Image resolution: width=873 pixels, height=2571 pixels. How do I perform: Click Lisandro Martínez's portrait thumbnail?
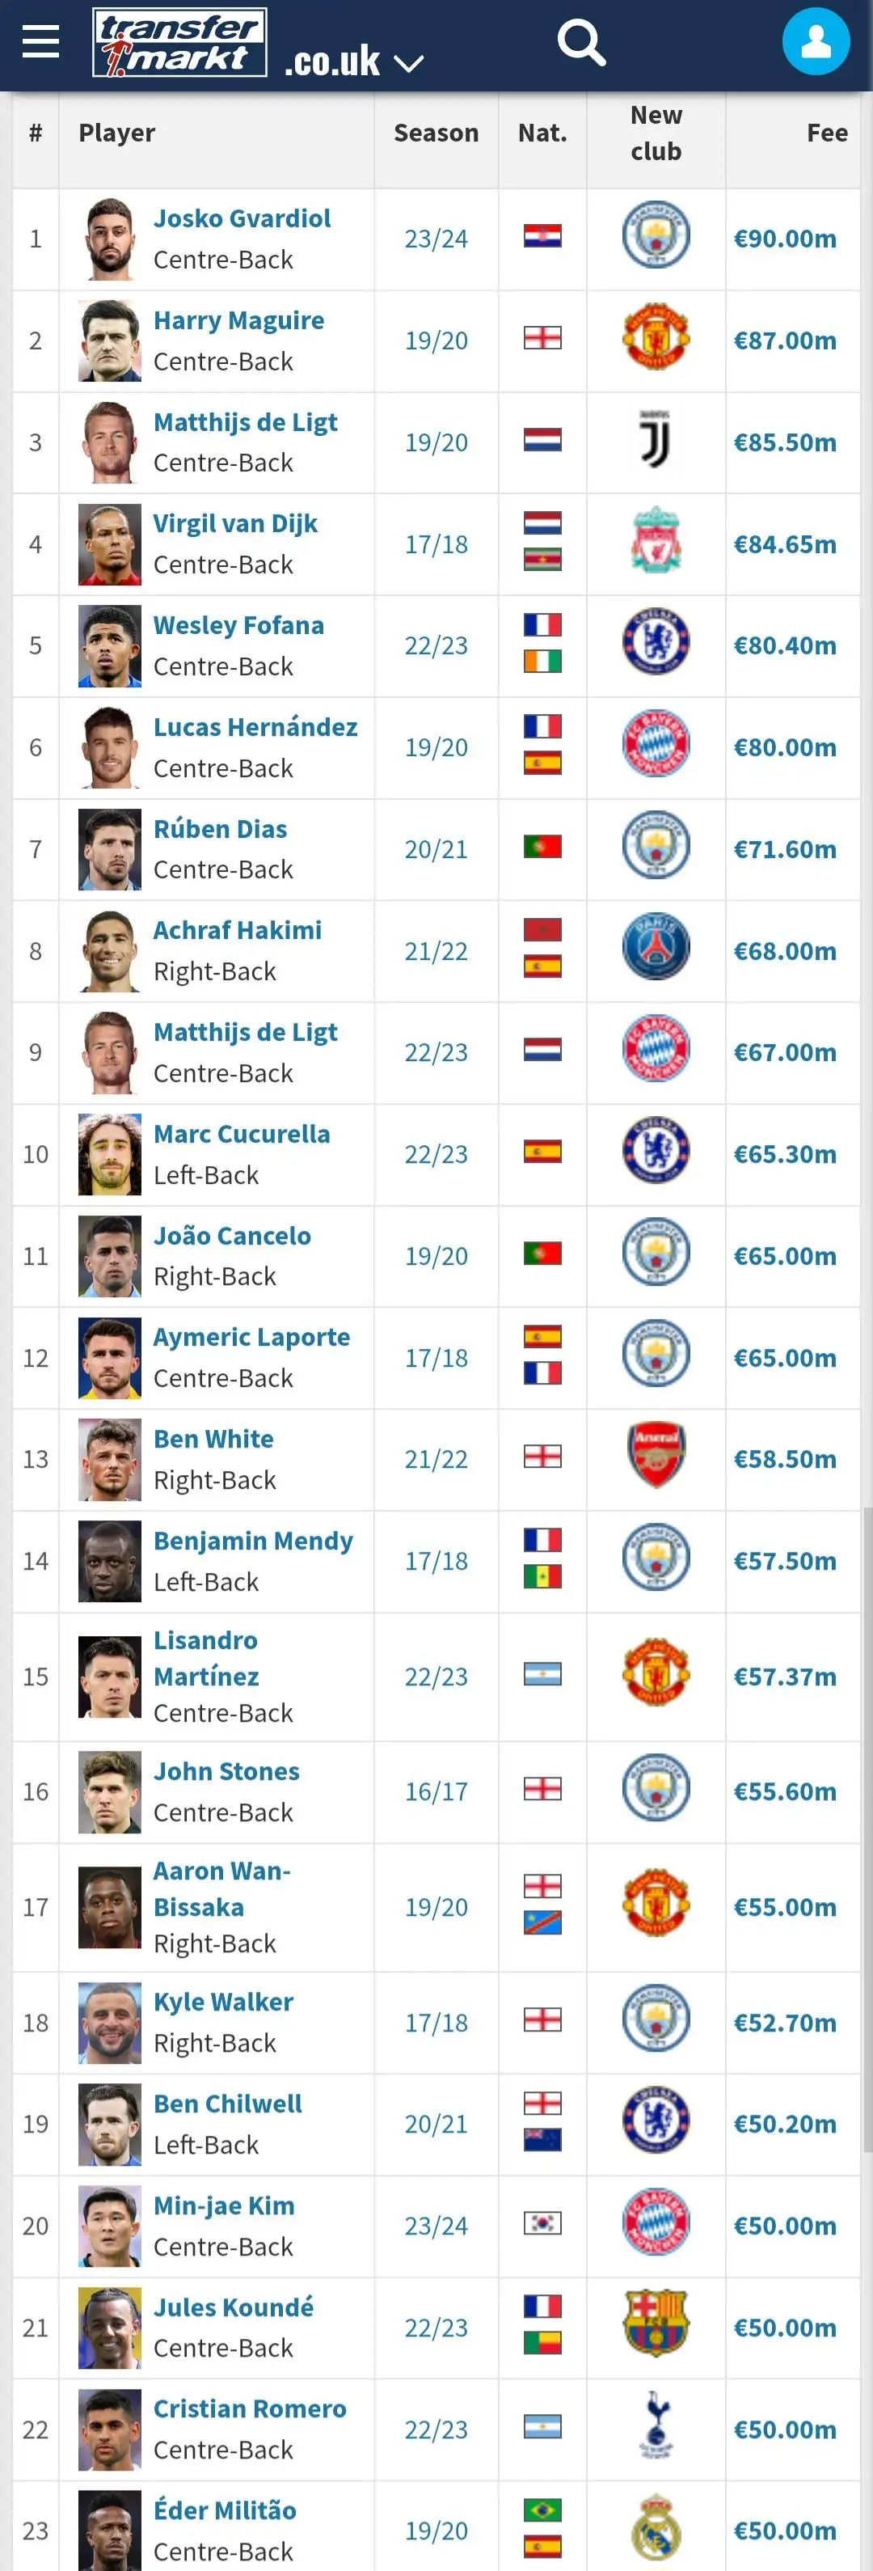pos(109,1676)
